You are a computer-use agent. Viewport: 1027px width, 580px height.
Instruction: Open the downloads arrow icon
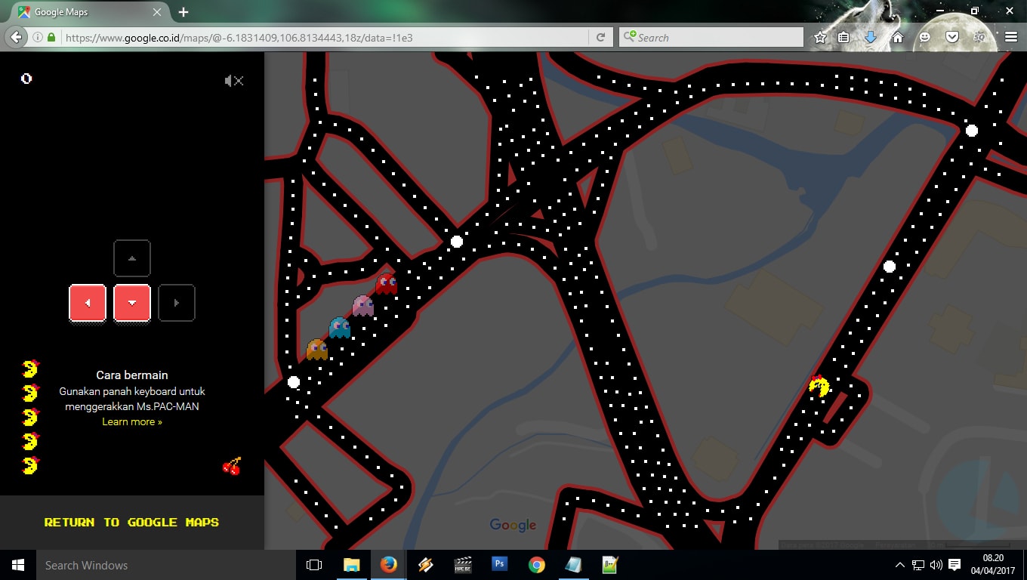pyautogui.click(x=871, y=37)
